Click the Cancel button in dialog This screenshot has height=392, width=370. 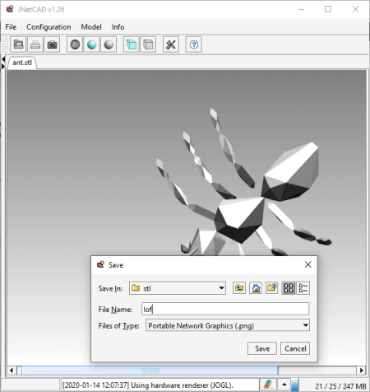coord(295,348)
